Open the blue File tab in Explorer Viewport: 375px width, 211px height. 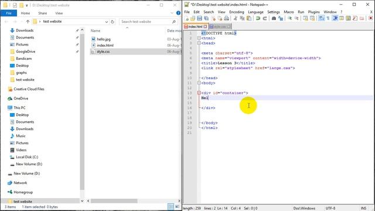(9, 13)
